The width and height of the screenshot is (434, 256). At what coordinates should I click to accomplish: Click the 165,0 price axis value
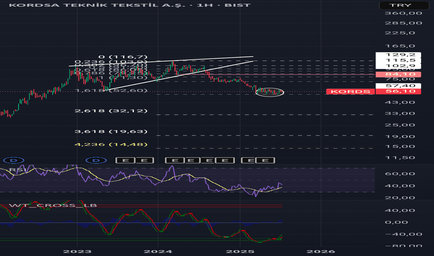tap(400, 46)
